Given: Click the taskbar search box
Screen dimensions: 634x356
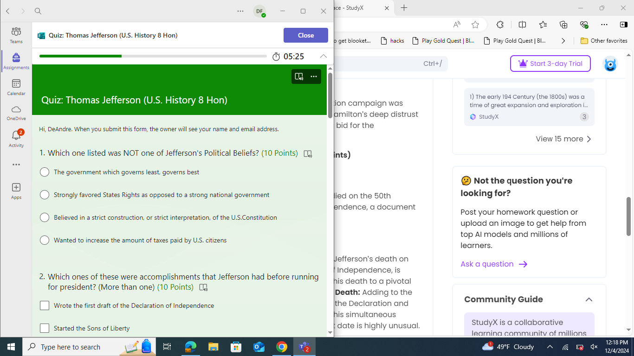Looking at the screenshot, I should [x=88, y=347].
